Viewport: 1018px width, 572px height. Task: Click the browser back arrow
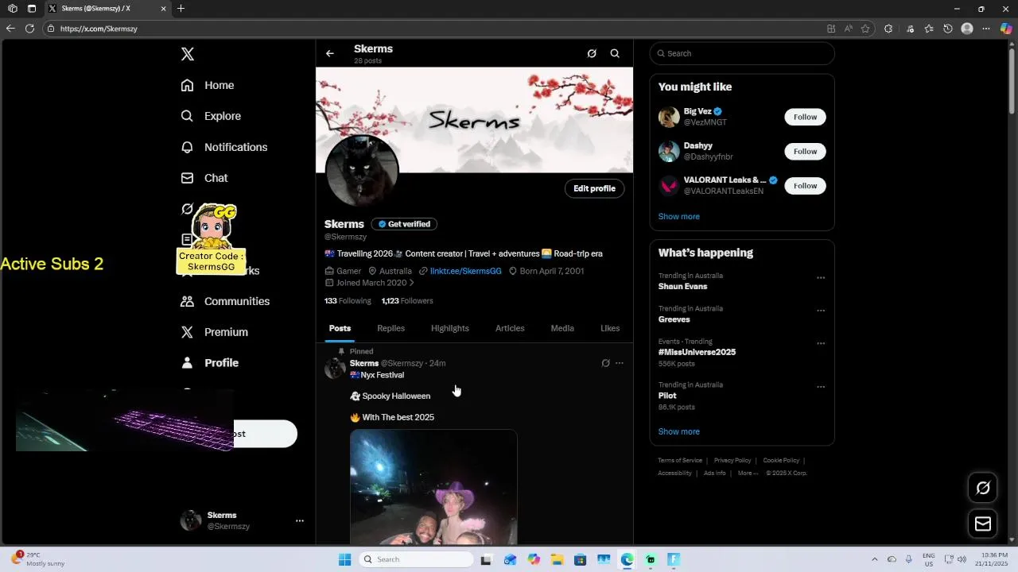(10, 29)
